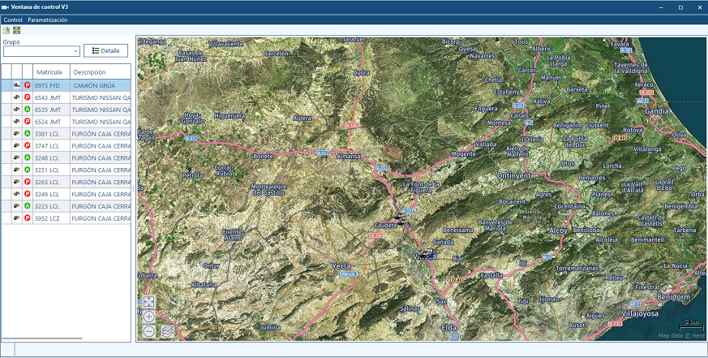
Task: Click the vehicle icon in the 3381 LCL row
Action: [x=16, y=134]
